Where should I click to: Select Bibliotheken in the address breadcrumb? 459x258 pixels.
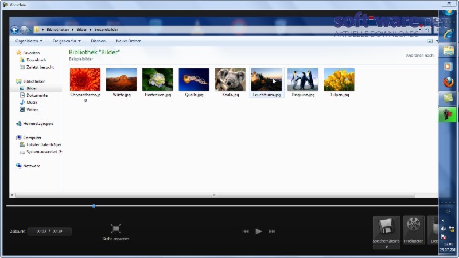point(58,30)
